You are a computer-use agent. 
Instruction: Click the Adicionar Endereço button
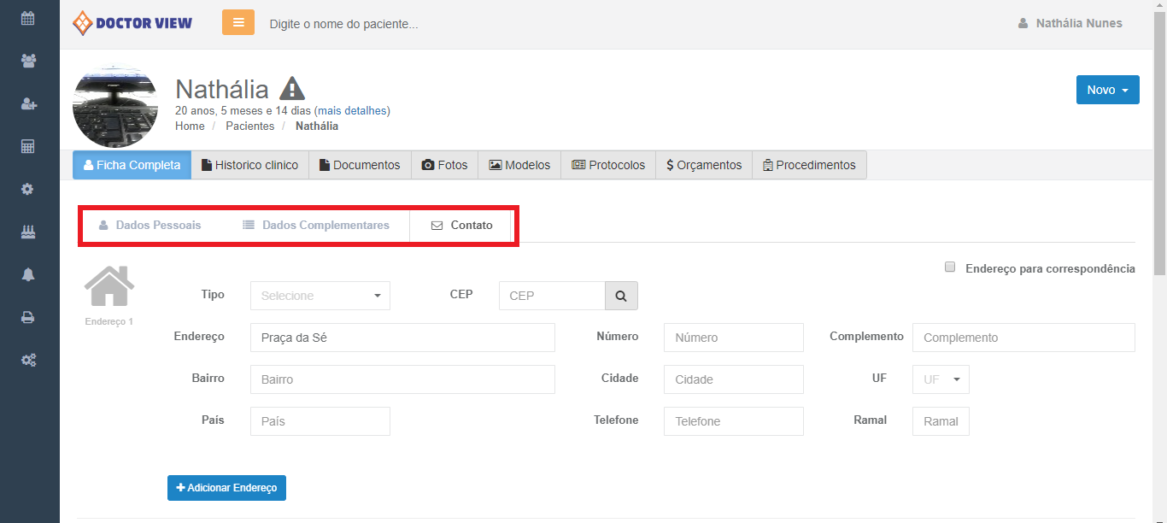point(226,488)
